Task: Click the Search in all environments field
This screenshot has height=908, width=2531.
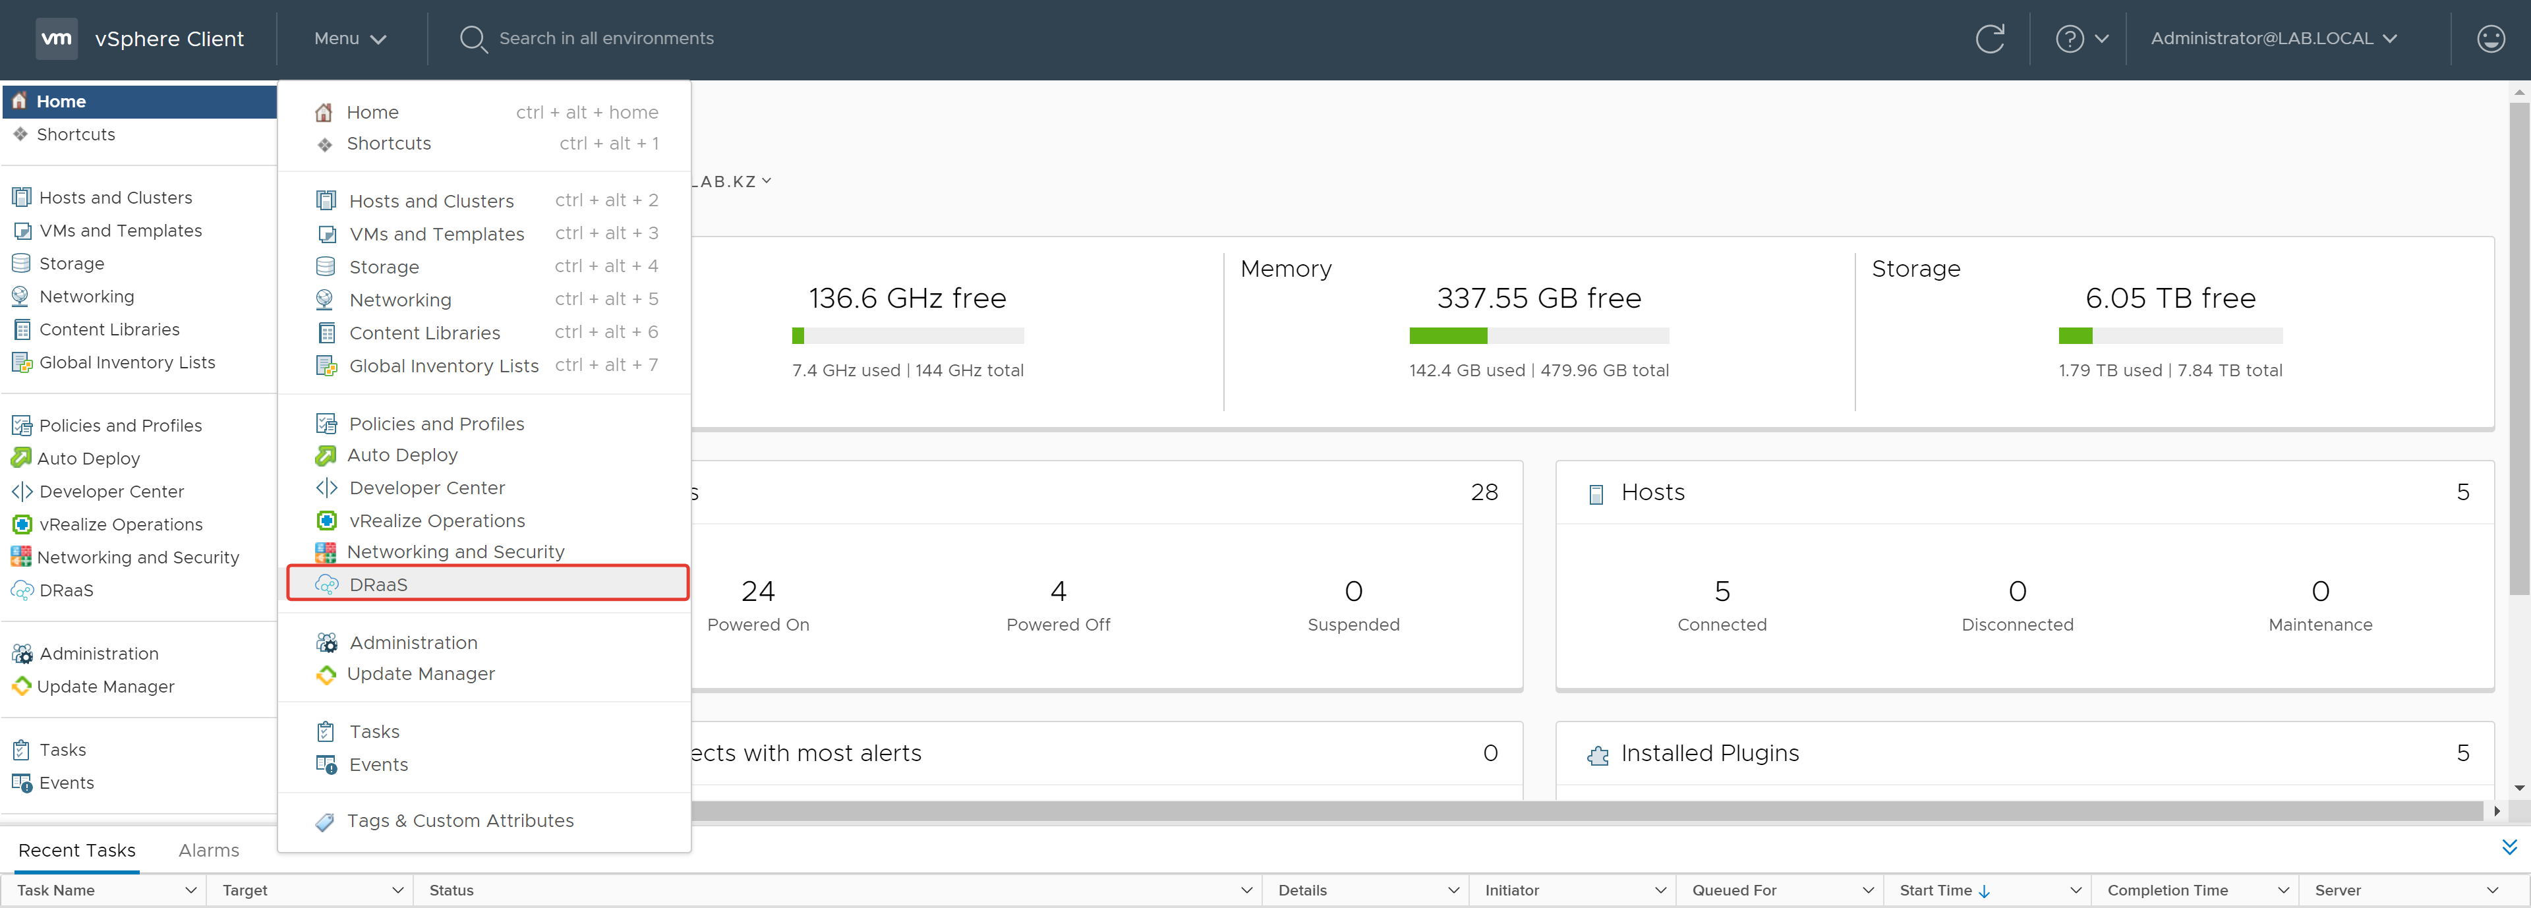Action: tap(606, 38)
